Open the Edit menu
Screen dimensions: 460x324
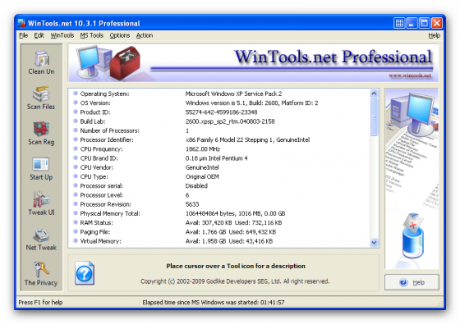pyautogui.click(x=39, y=35)
